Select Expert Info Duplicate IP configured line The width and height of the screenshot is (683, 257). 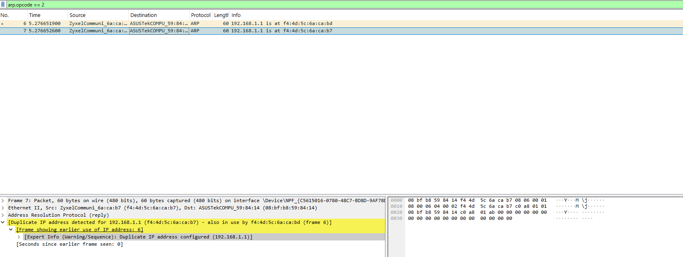138,237
